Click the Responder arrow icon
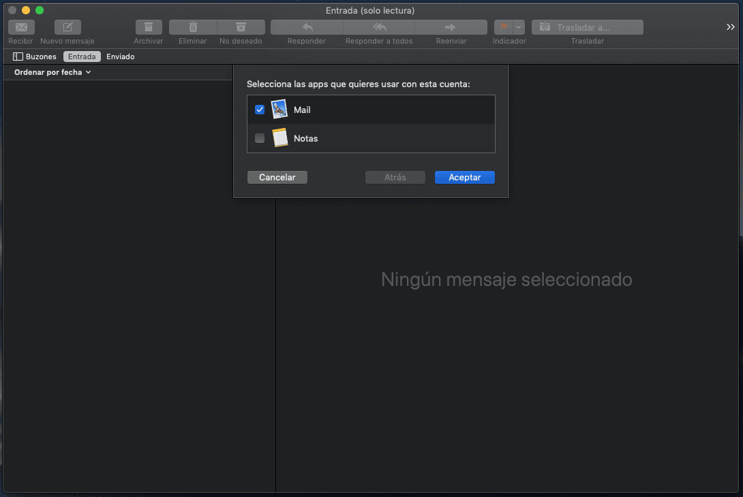 point(307,27)
